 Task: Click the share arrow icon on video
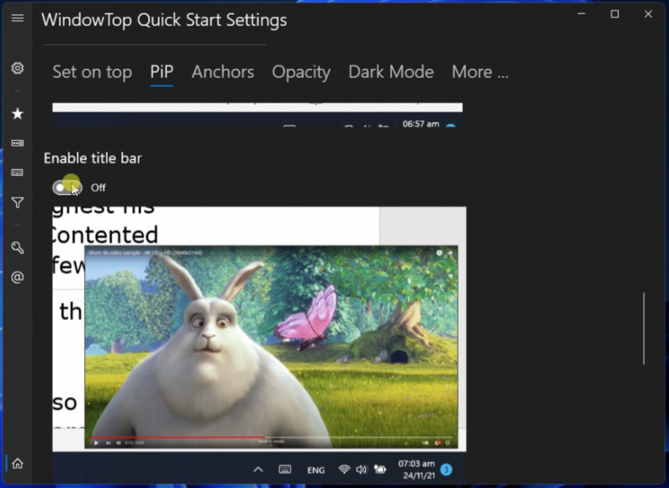click(450, 253)
